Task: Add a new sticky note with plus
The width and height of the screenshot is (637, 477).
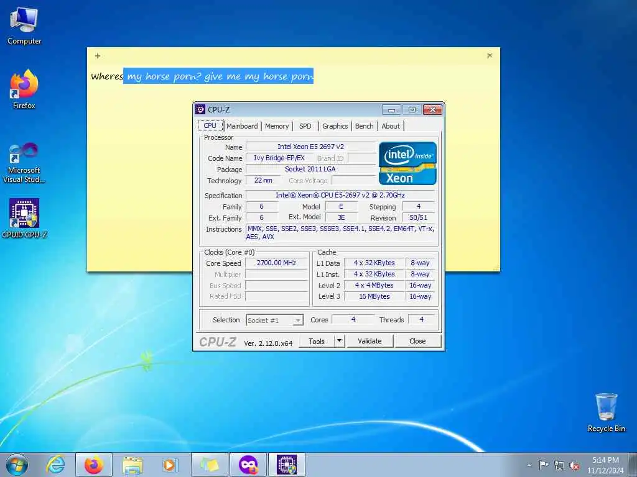Action: click(x=98, y=56)
